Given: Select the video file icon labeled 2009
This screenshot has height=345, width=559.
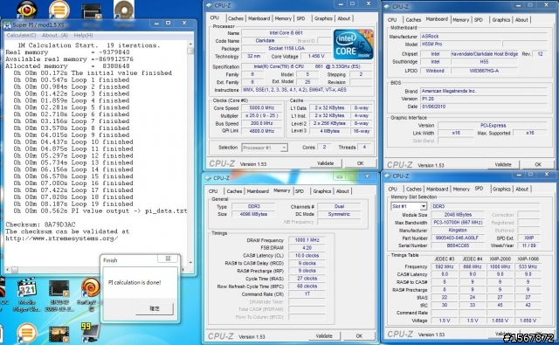Looking at the screenshot, I should coord(59,295).
